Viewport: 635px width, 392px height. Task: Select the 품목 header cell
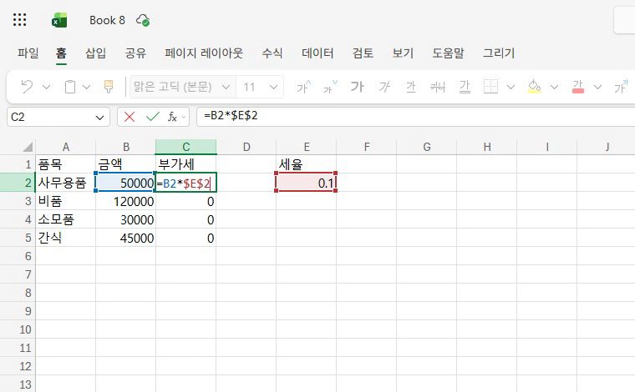[x=66, y=164]
